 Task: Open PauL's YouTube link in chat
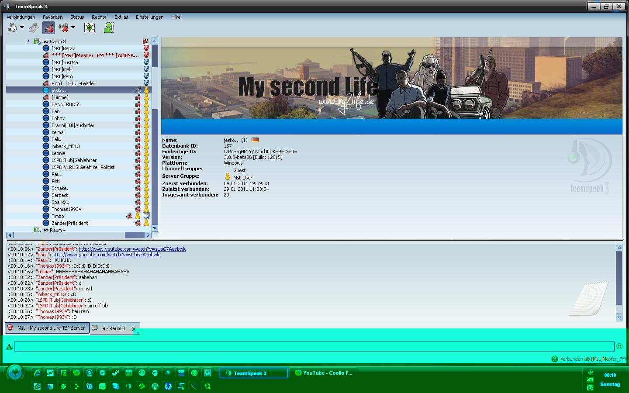pyautogui.click(x=106, y=255)
